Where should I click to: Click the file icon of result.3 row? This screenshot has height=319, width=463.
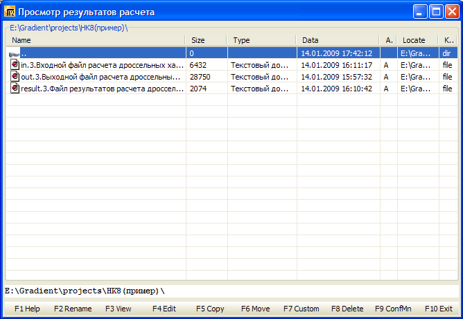pos(15,88)
